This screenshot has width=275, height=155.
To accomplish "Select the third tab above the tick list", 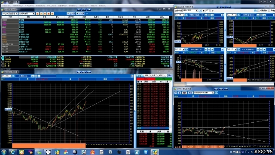I will click(154, 75).
